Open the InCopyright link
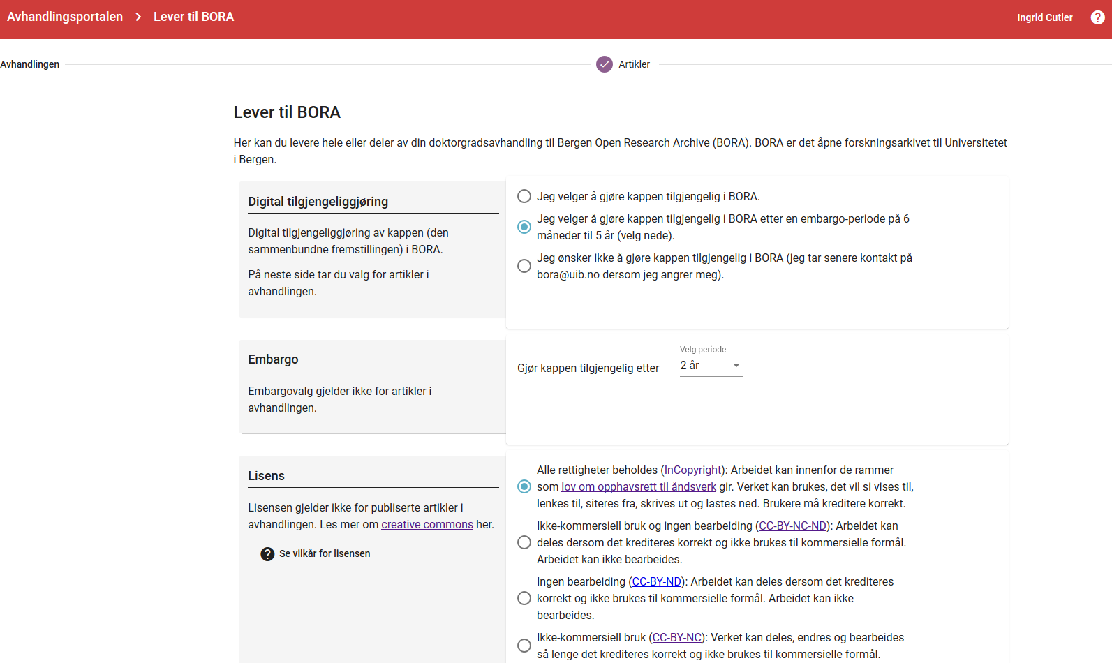Screen dimensions: 1112x663 coord(692,470)
